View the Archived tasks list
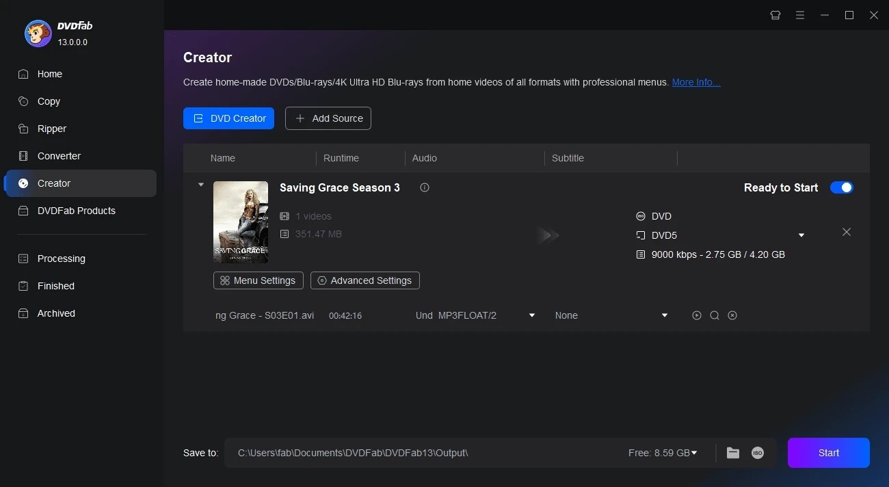 56,313
